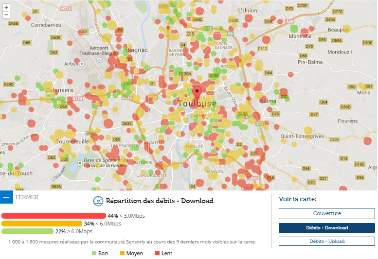Click the Airbus marker icon
This screenshot has height=259, width=378.
tap(82, 64)
